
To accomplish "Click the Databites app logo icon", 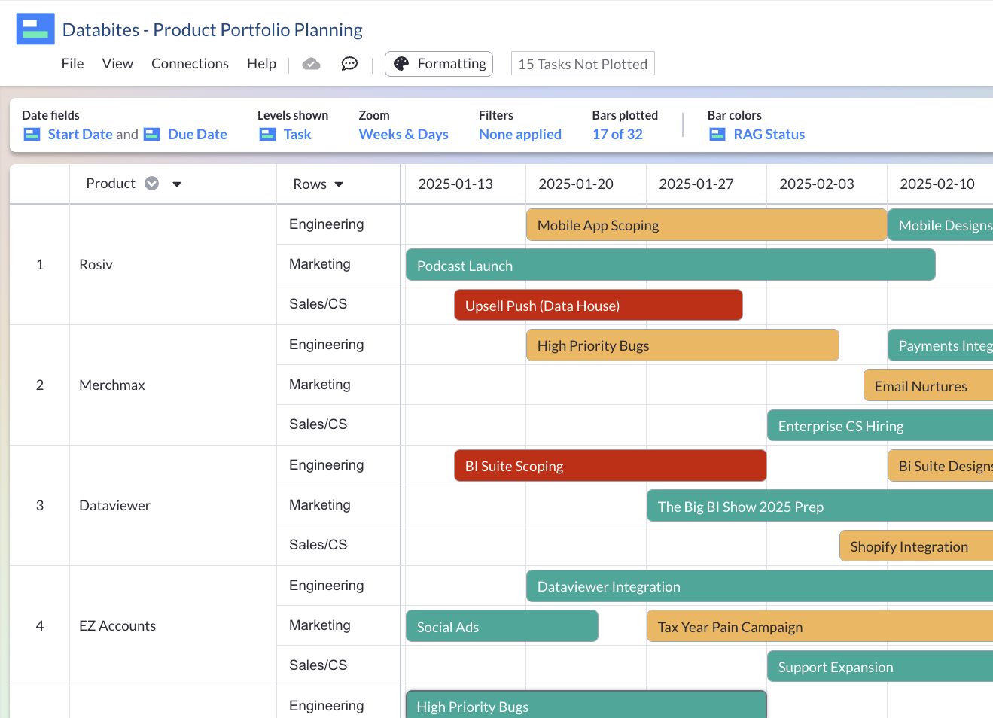I will (35, 29).
